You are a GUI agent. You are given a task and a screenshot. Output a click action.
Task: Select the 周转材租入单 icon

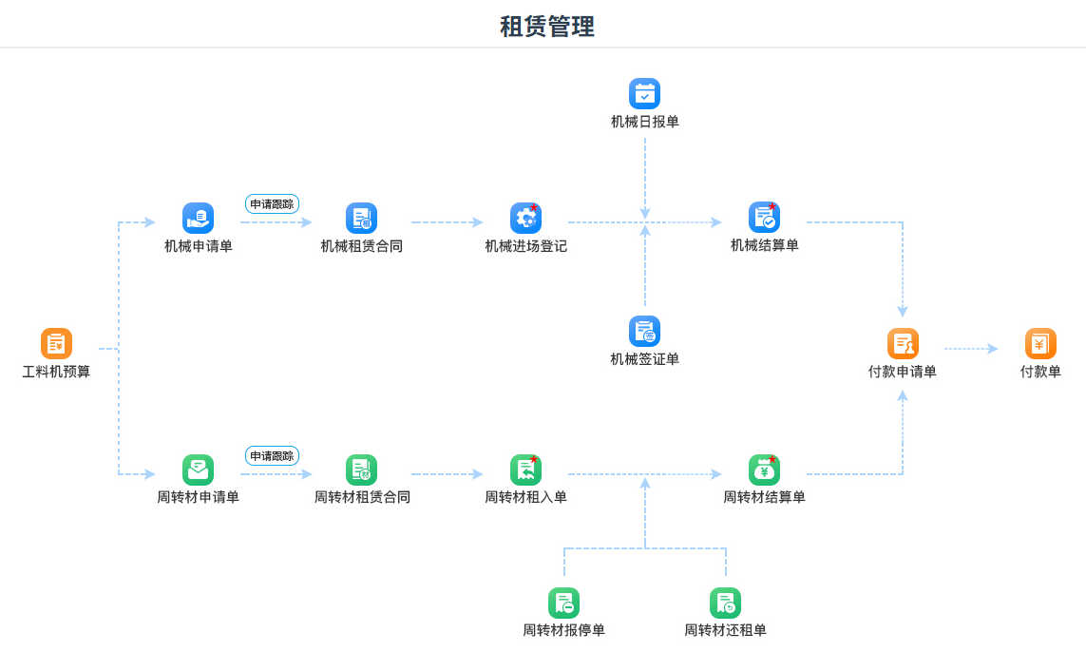point(525,470)
